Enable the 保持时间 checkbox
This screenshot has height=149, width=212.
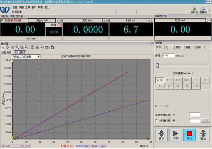pyautogui.click(x=157, y=121)
